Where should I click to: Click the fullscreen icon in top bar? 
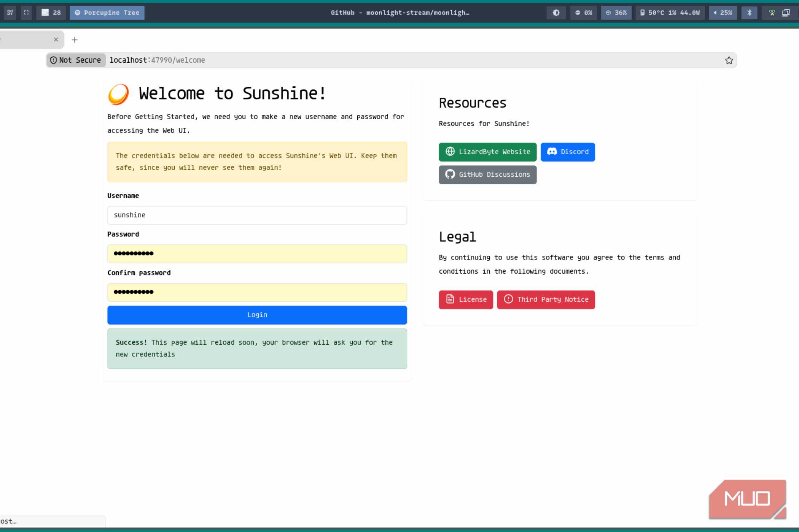(x=26, y=13)
